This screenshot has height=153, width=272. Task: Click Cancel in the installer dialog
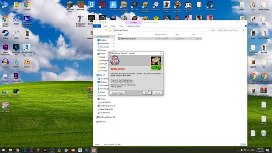[158, 93]
